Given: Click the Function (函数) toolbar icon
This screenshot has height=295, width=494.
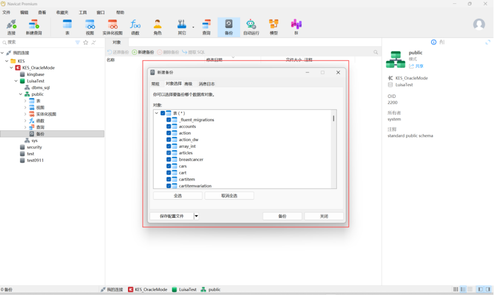Looking at the screenshot, I should (135, 26).
